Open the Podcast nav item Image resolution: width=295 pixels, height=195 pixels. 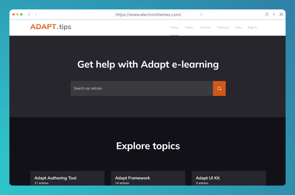coord(223,28)
